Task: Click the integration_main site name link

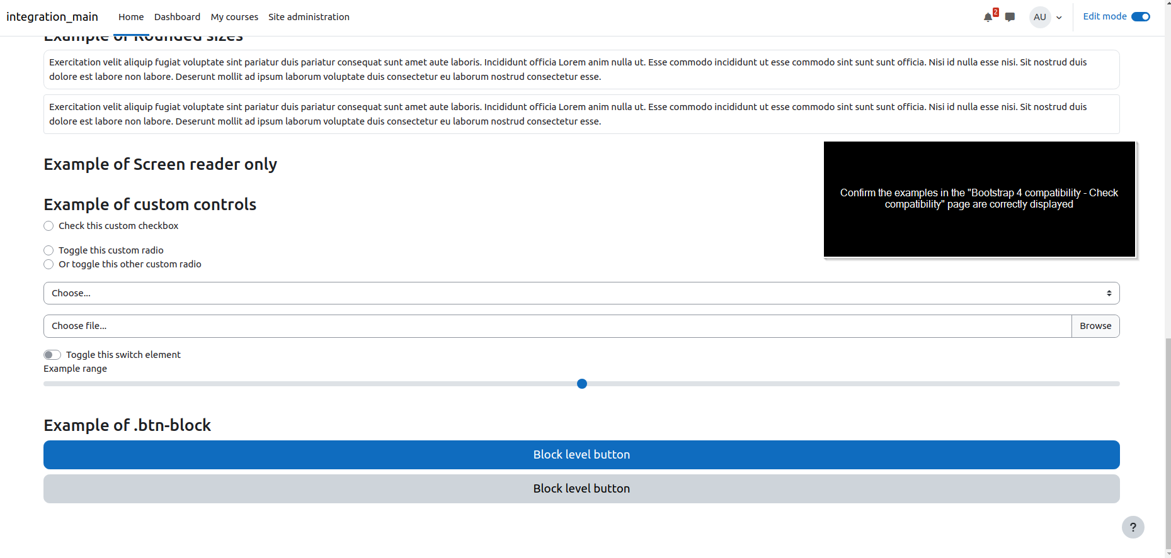Action: (52, 17)
